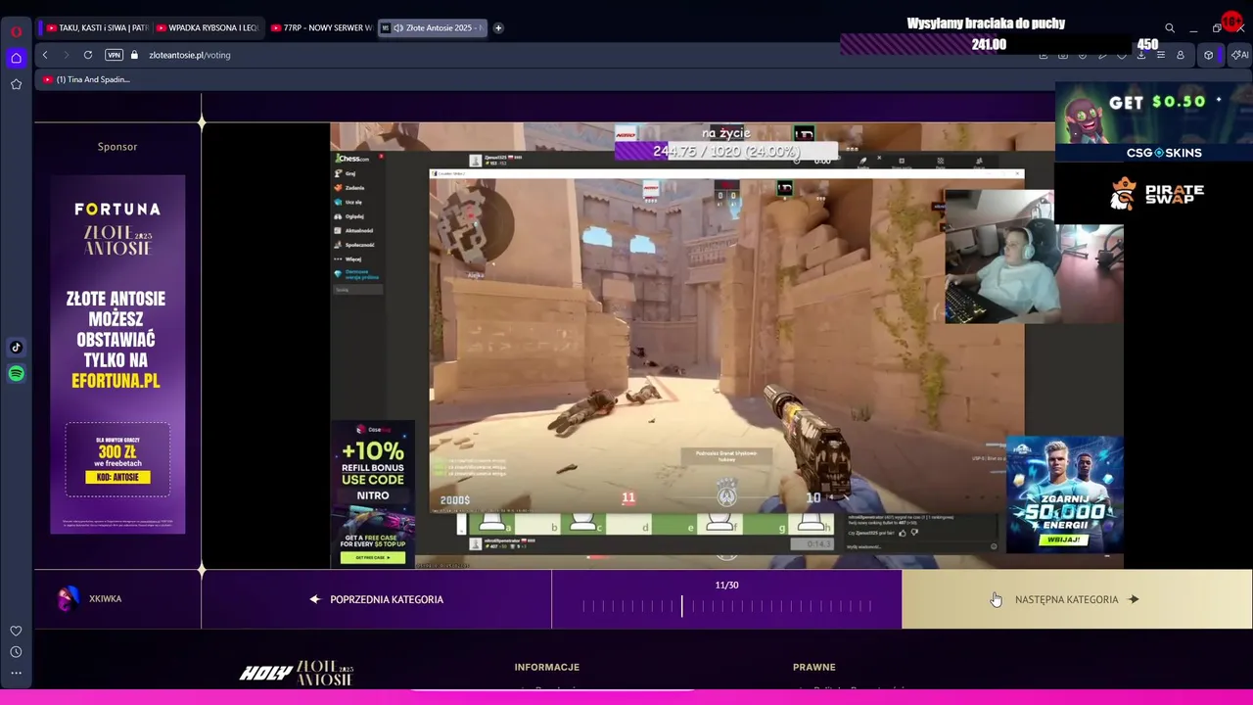The height and width of the screenshot is (705, 1253).
Task: Click the PRAWNE footer heading
Action: [814, 667]
